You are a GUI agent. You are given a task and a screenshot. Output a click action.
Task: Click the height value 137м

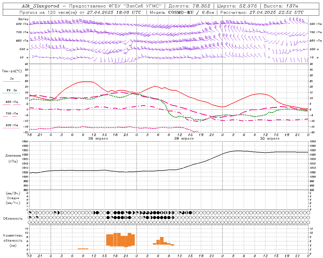pos(292,6)
